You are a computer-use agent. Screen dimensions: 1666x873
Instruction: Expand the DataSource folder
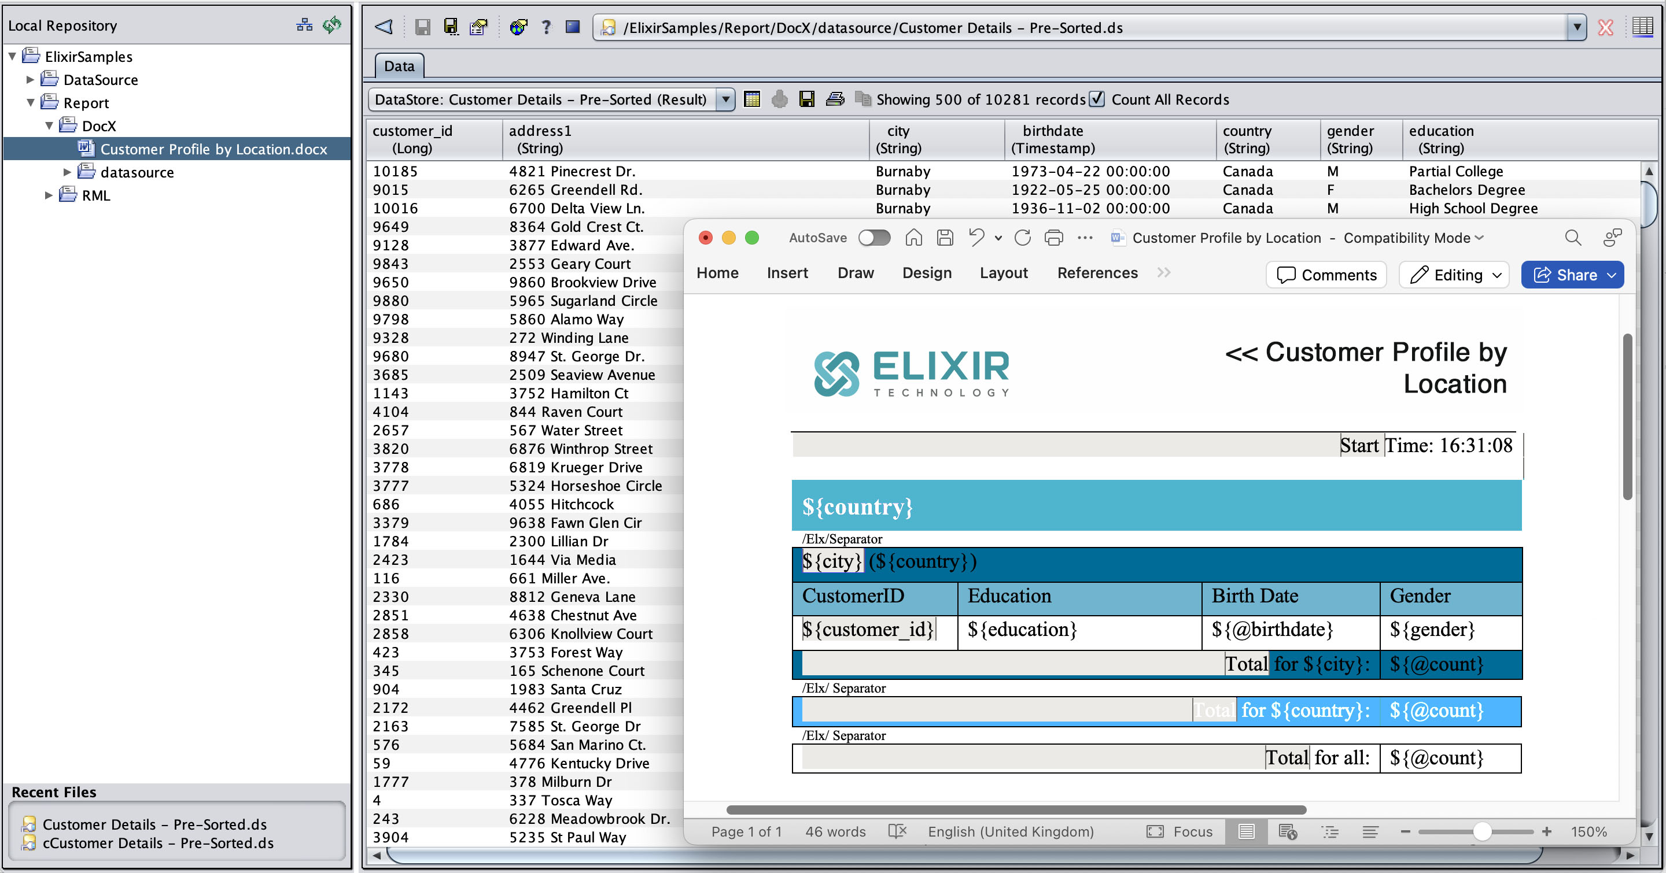(30, 79)
